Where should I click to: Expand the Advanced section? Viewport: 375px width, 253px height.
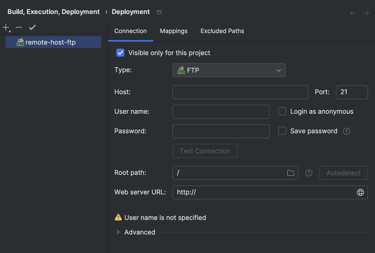point(118,232)
